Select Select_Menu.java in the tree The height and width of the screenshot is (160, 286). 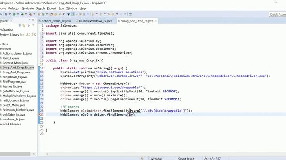coord(14,105)
